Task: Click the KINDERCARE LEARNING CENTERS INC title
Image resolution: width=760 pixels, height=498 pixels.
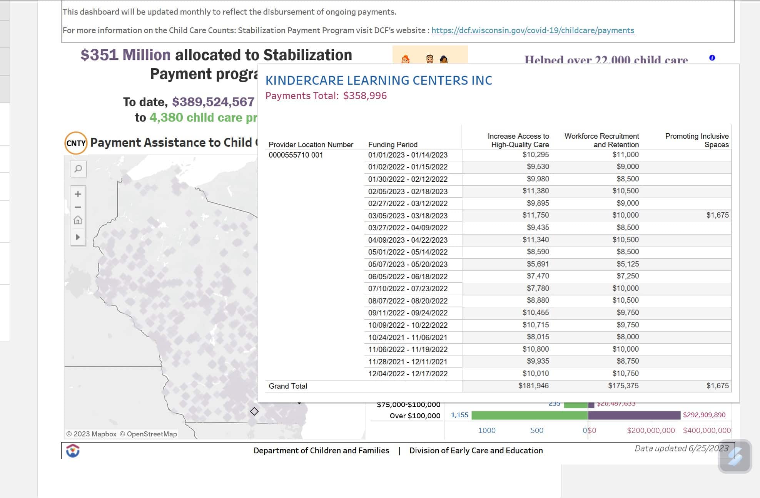Action: pos(379,80)
